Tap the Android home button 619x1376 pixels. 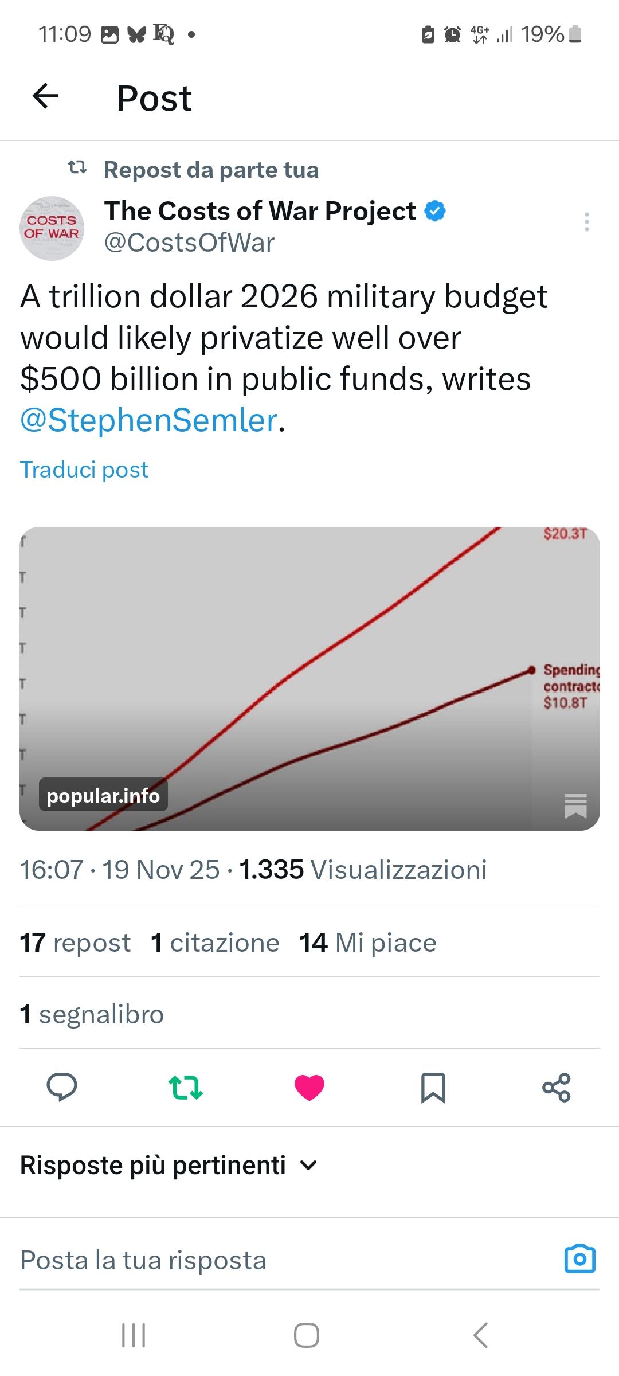(x=307, y=1335)
